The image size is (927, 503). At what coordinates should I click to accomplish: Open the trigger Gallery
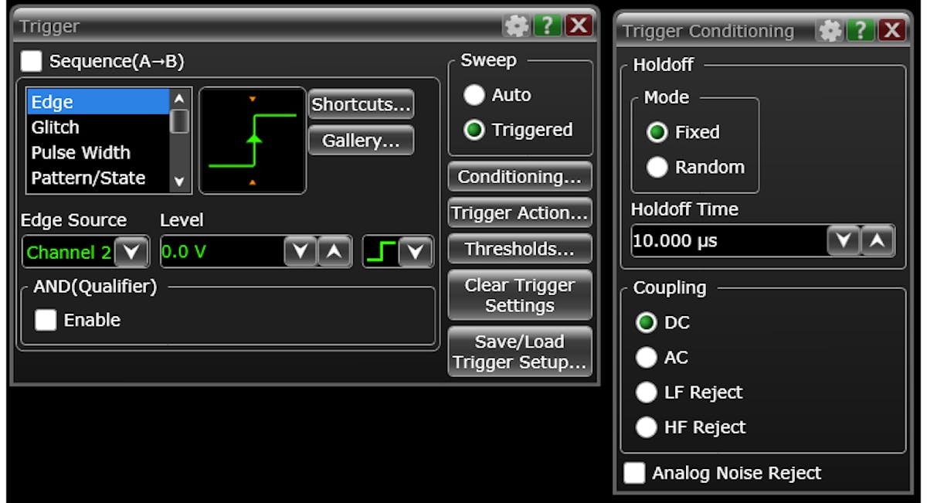click(x=361, y=140)
